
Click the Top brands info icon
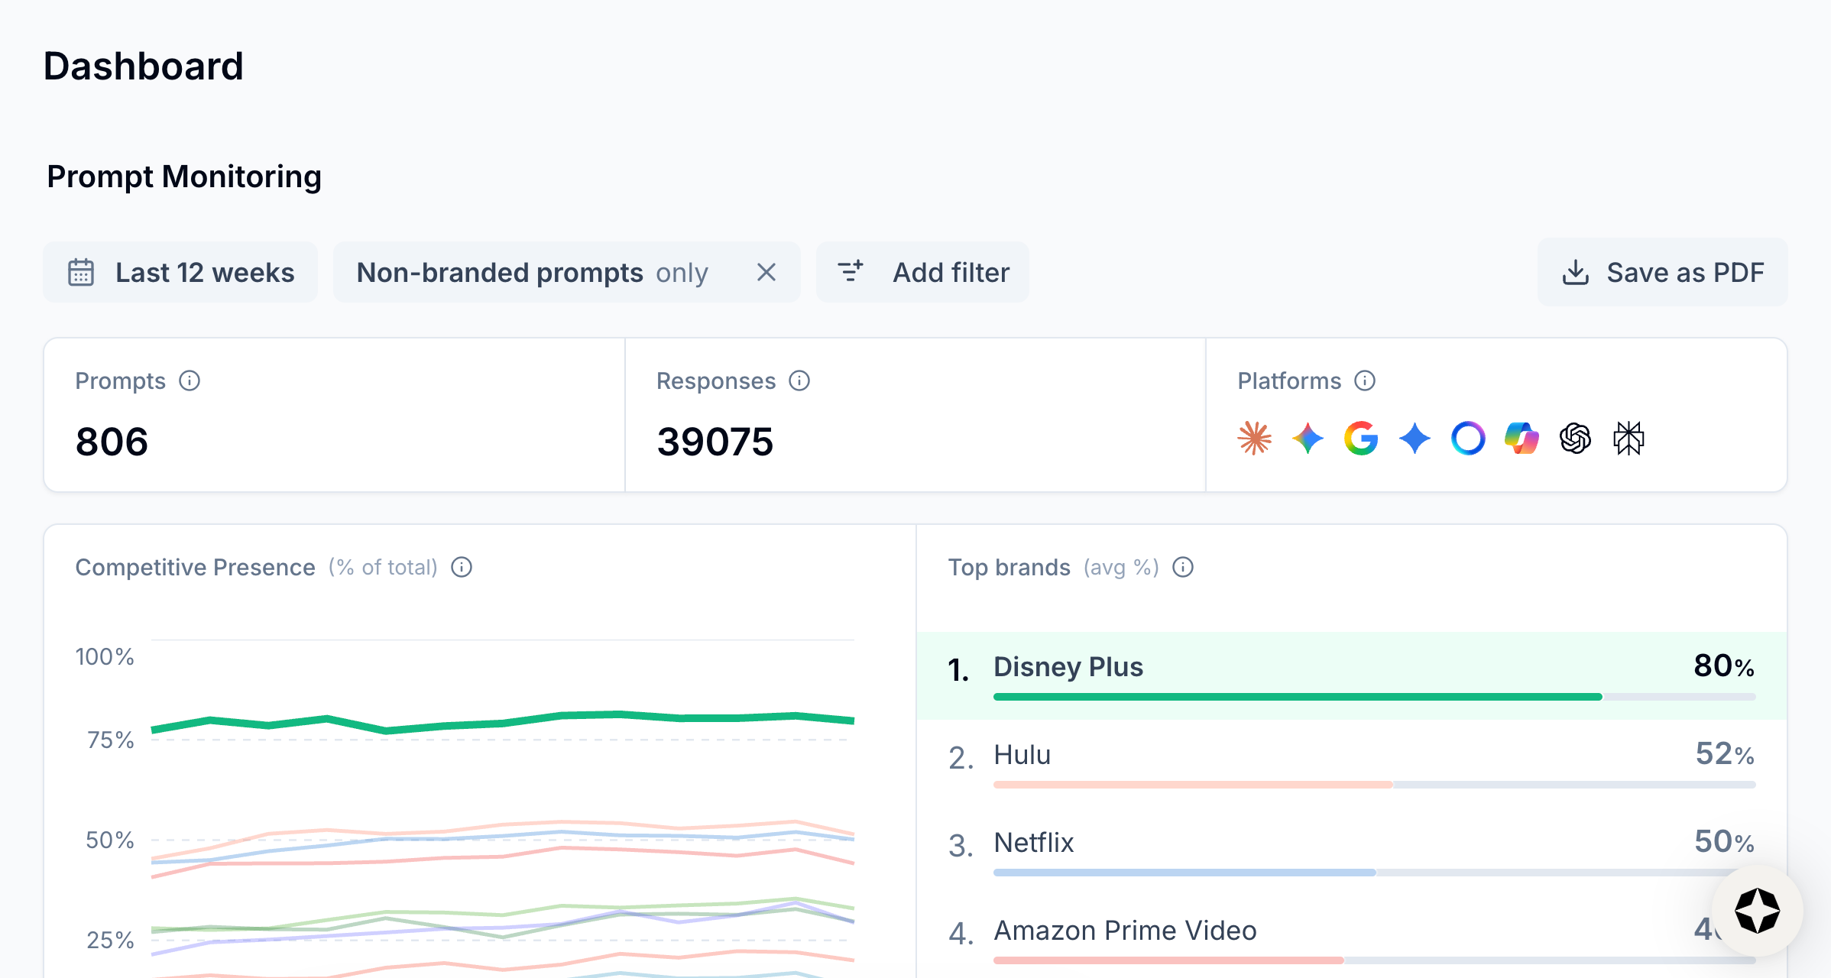point(1183,567)
